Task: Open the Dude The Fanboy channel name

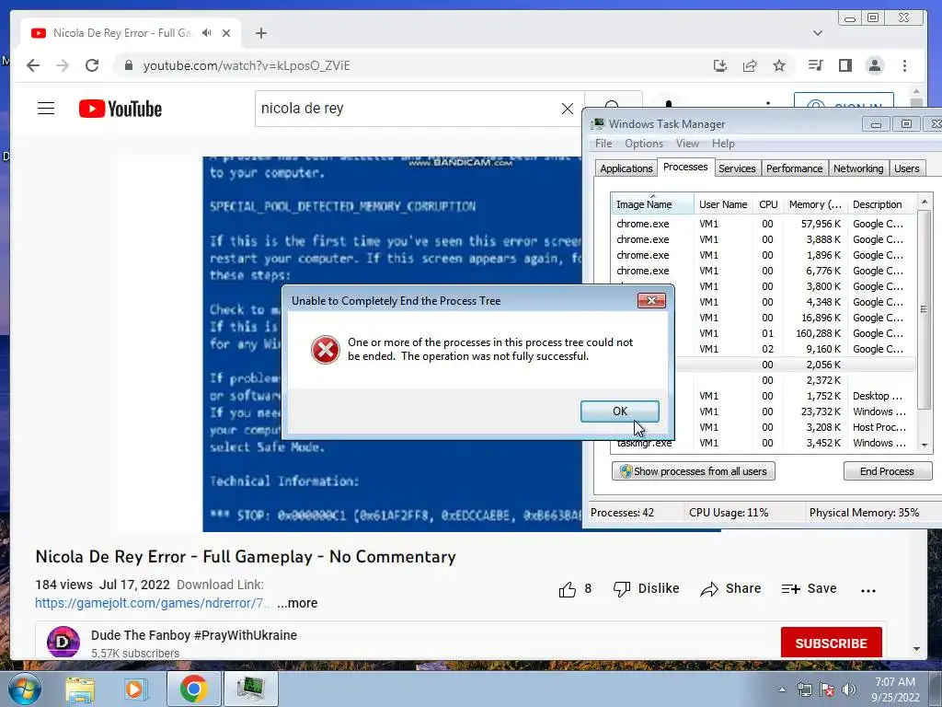Action: pos(194,635)
